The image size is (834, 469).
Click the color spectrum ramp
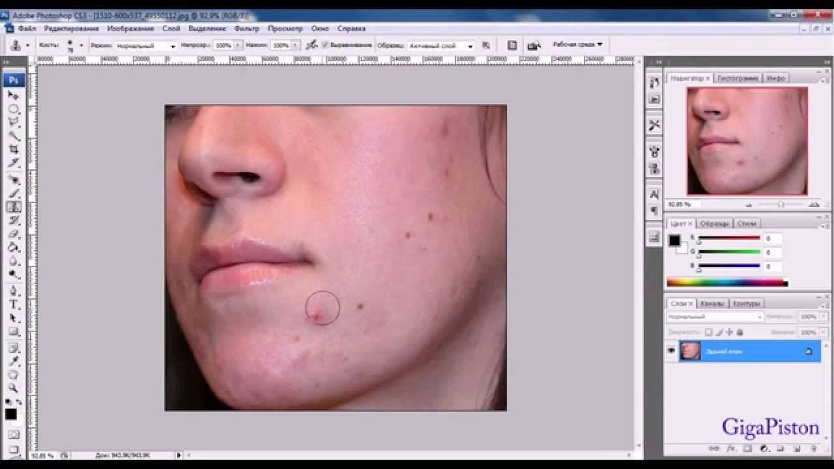[727, 283]
